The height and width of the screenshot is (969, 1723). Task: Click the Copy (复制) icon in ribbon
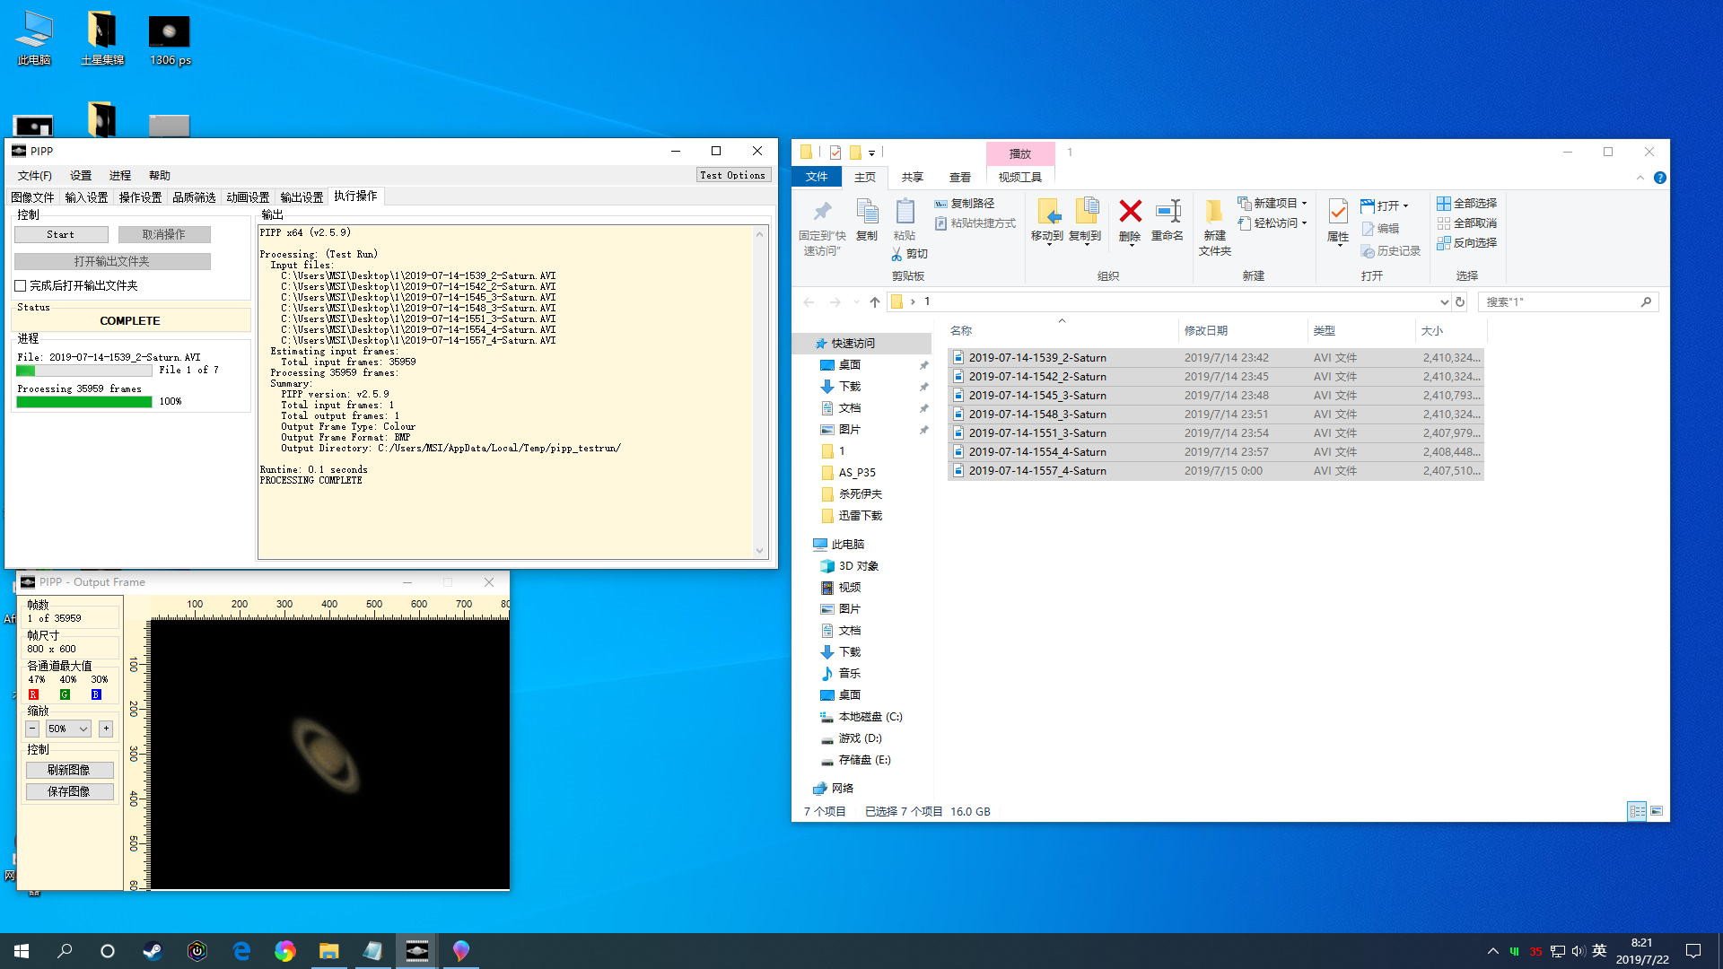tap(867, 212)
